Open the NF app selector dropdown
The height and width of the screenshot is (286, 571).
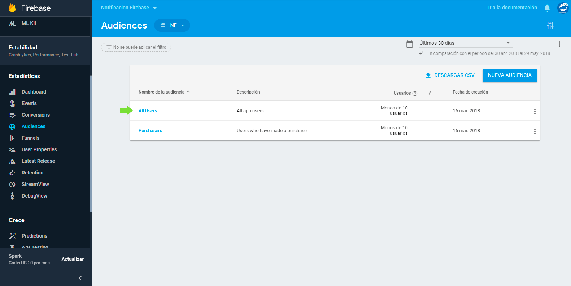[172, 25]
